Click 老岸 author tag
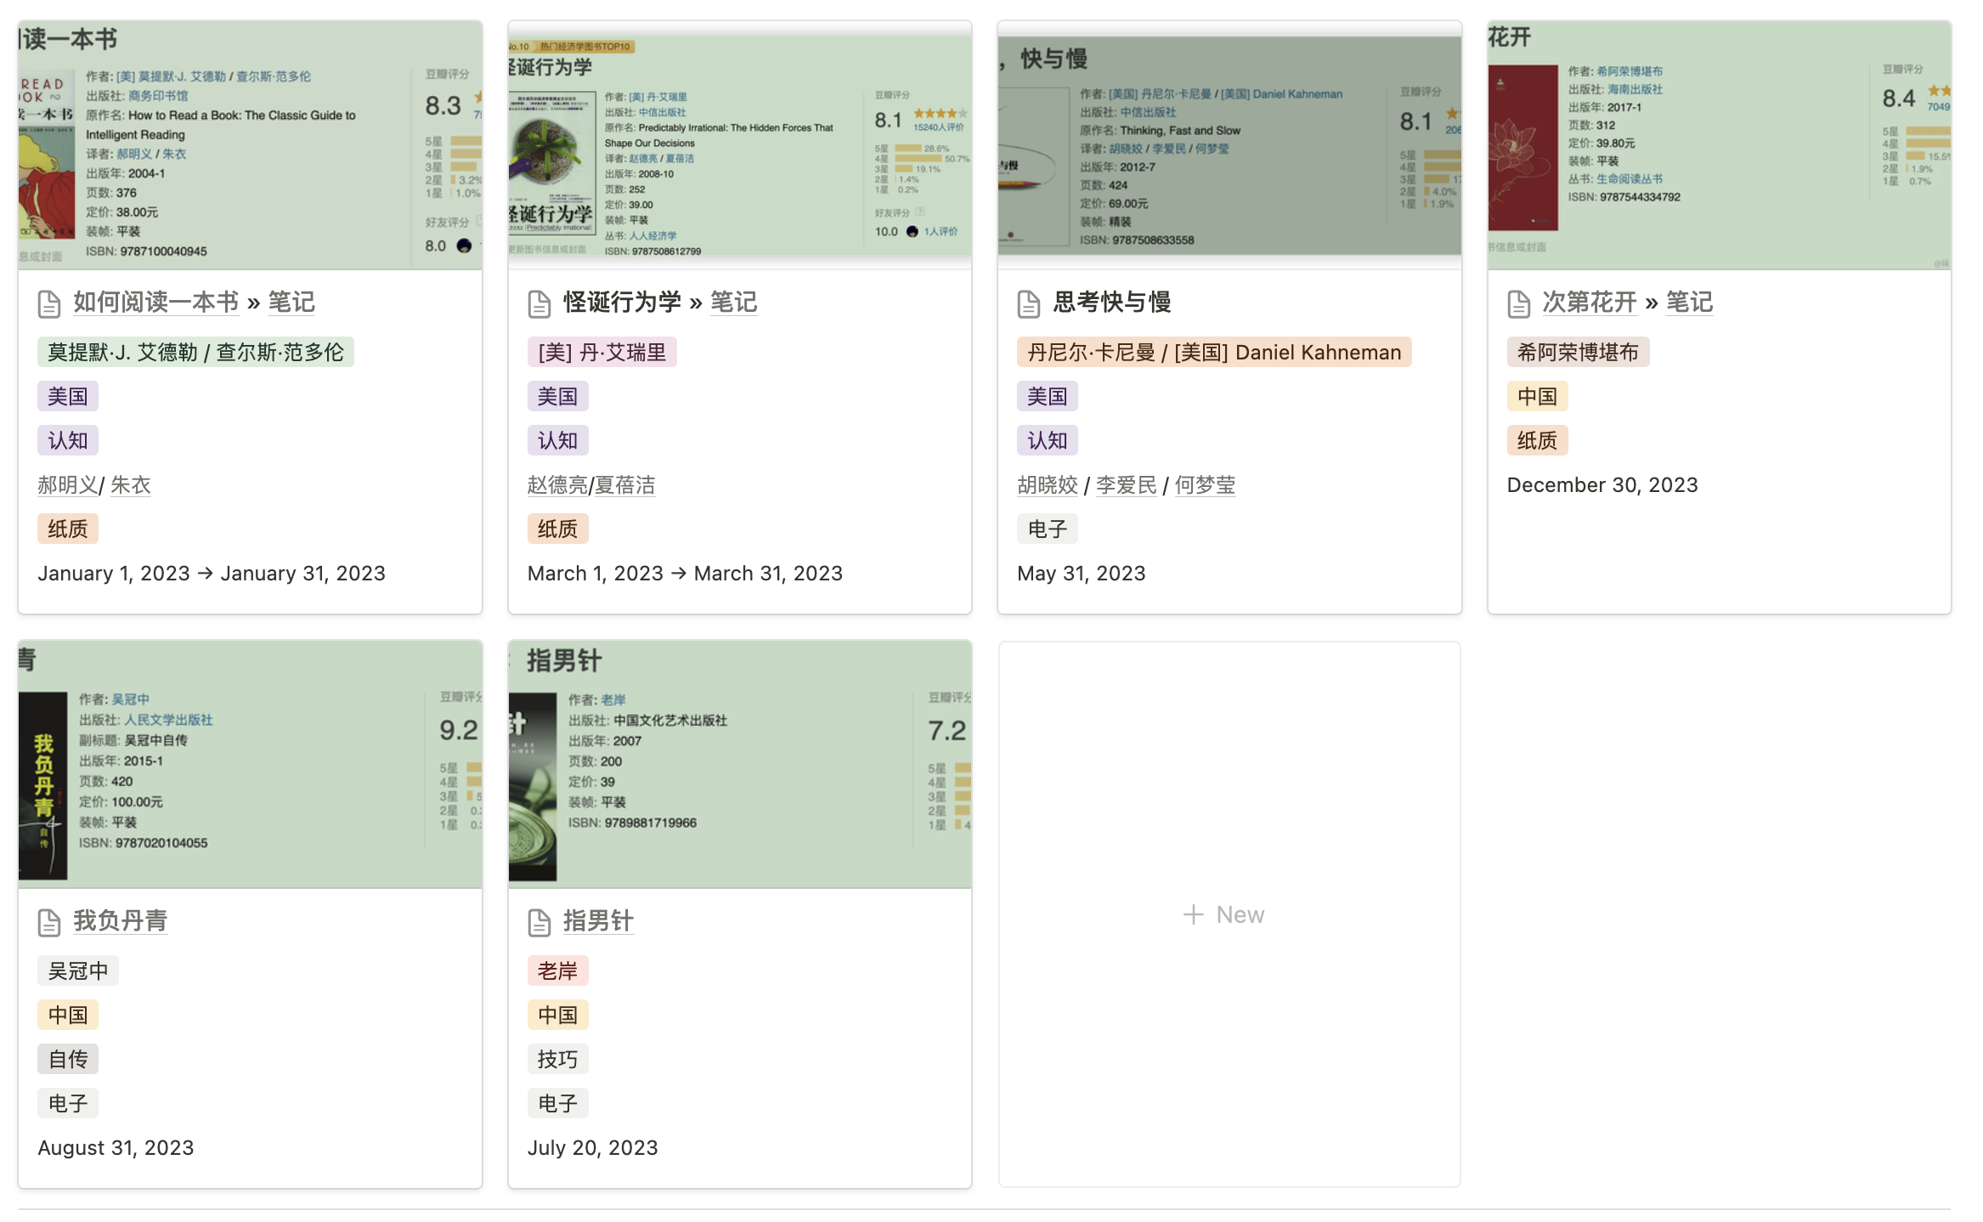The image size is (1983, 1222). point(557,970)
